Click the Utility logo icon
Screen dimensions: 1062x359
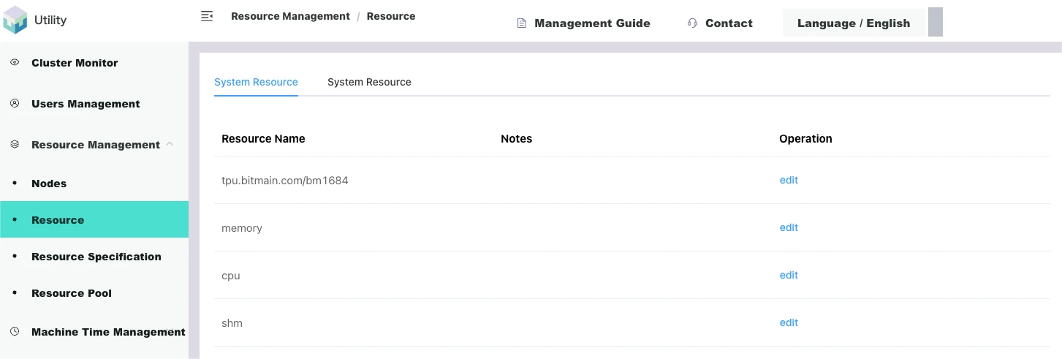point(15,20)
